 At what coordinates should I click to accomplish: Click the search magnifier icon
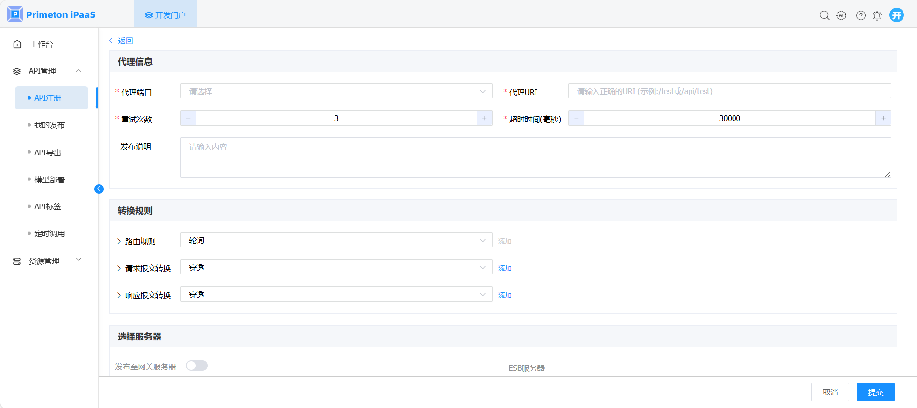824,15
